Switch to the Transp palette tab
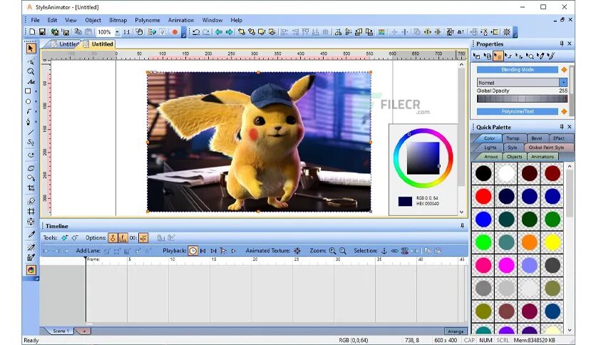This screenshot has width=596, height=345. 513,138
